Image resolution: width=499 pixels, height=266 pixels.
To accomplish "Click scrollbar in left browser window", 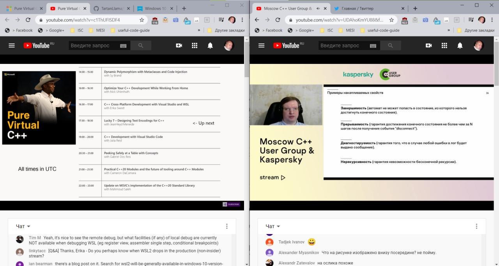I will pos(246,58).
